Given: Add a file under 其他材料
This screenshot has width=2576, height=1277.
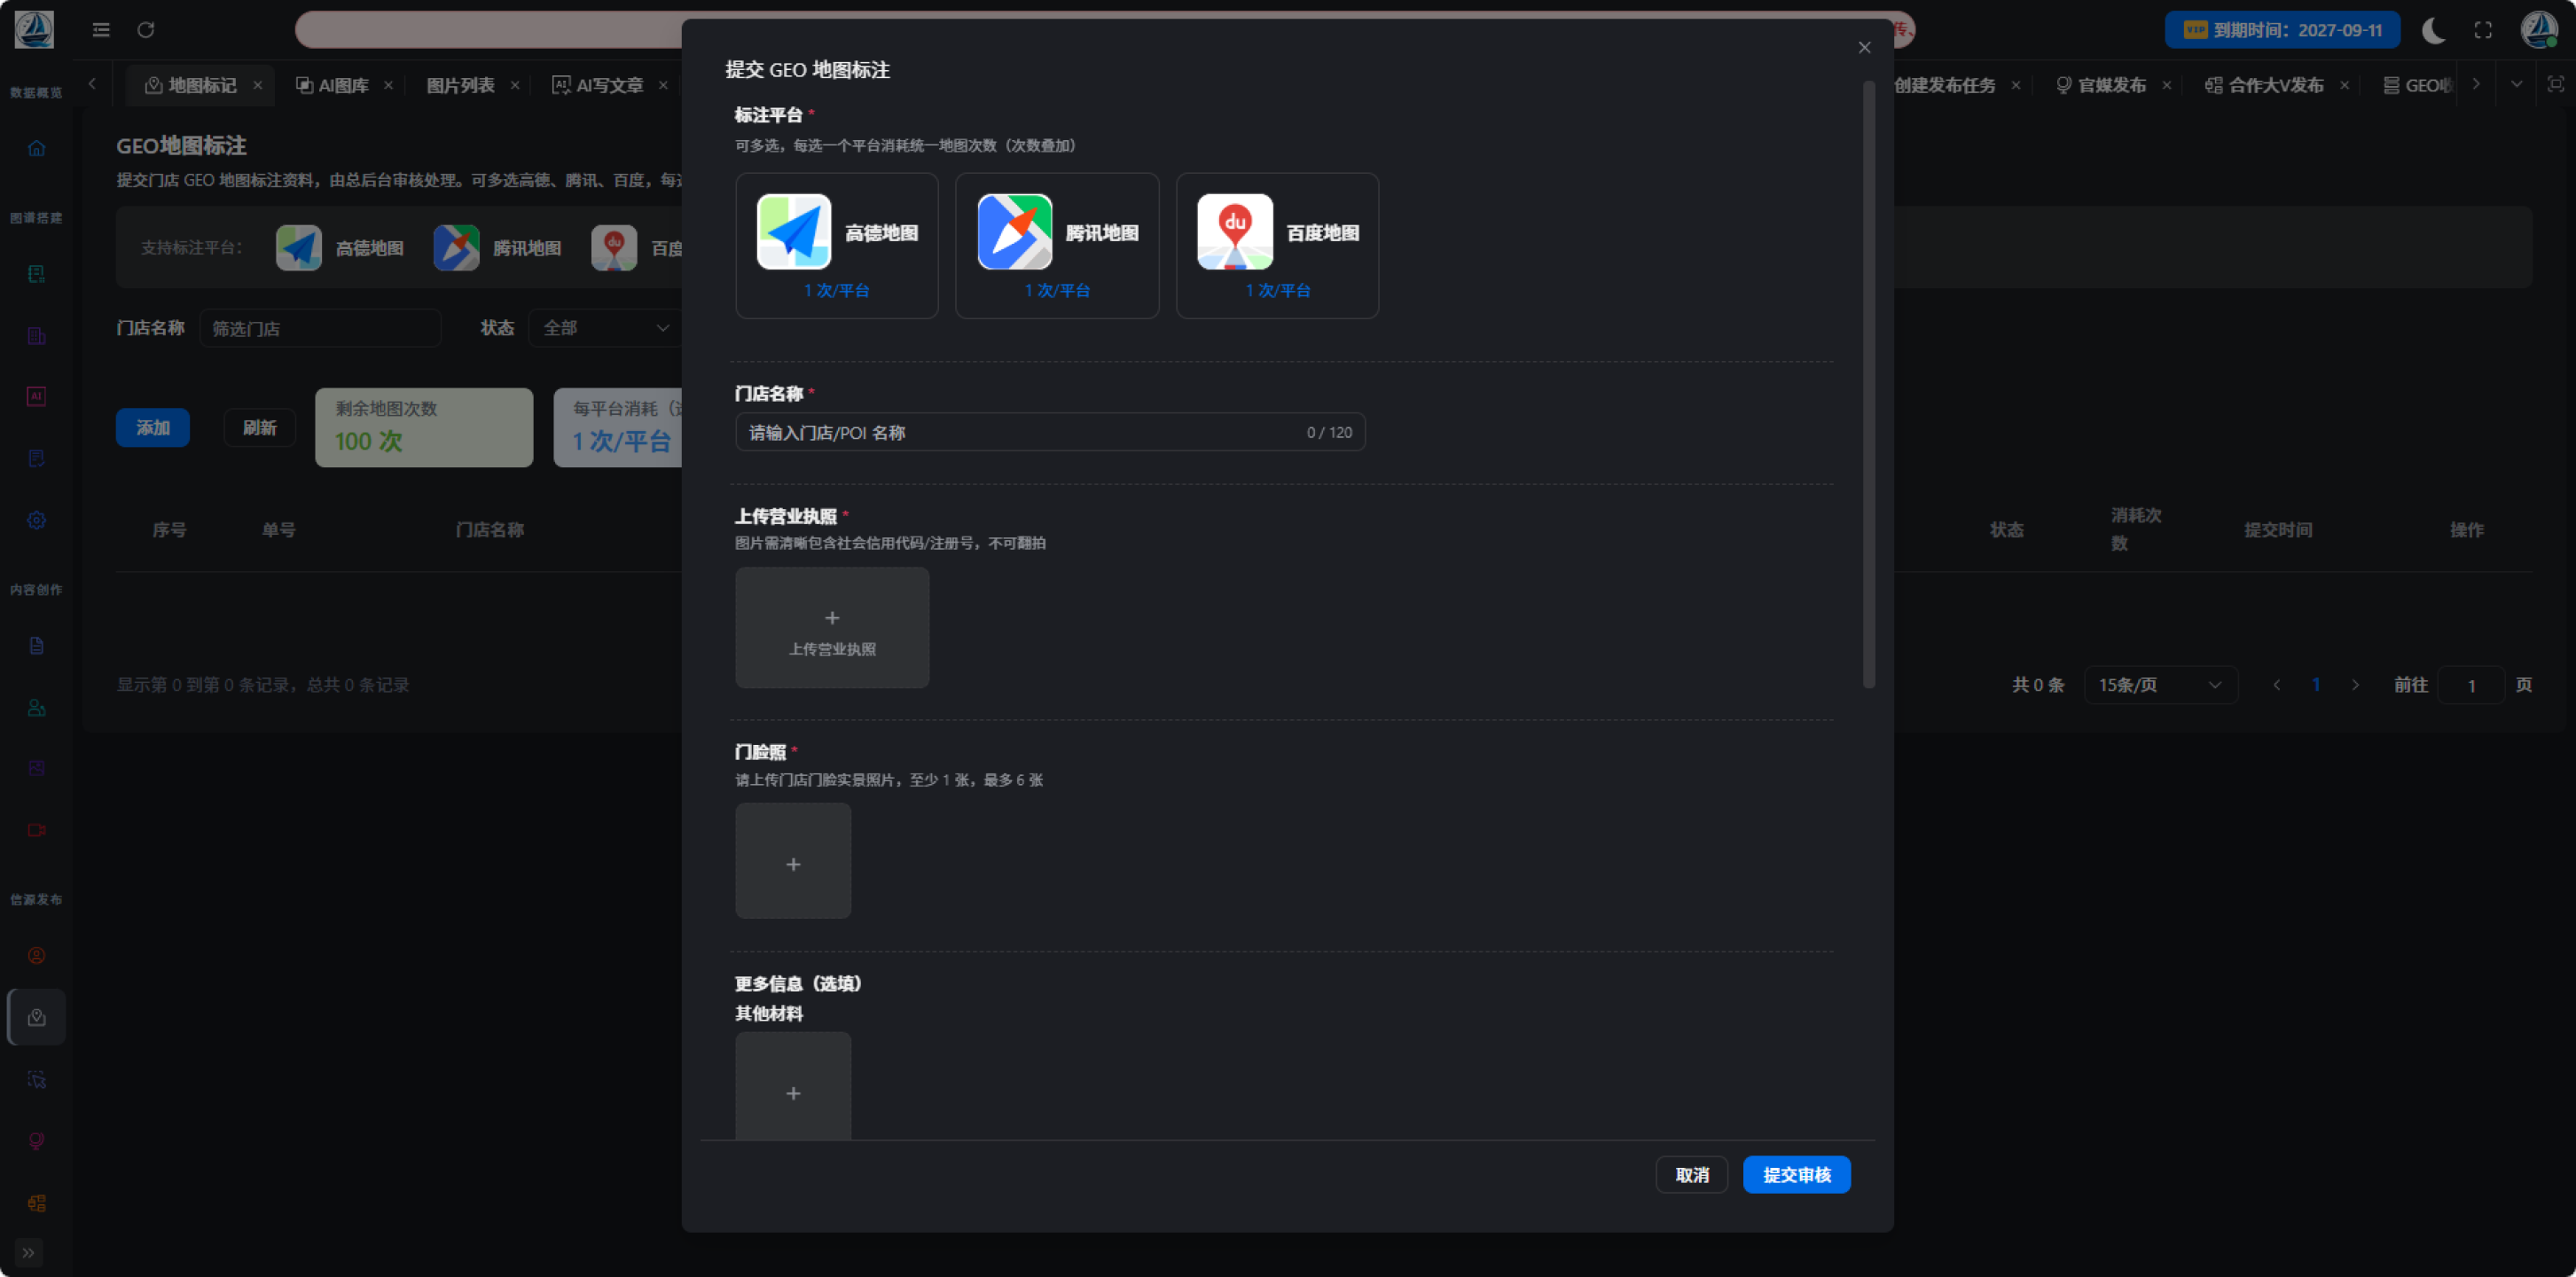Looking at the screenshot, I should coord(793,1087).
